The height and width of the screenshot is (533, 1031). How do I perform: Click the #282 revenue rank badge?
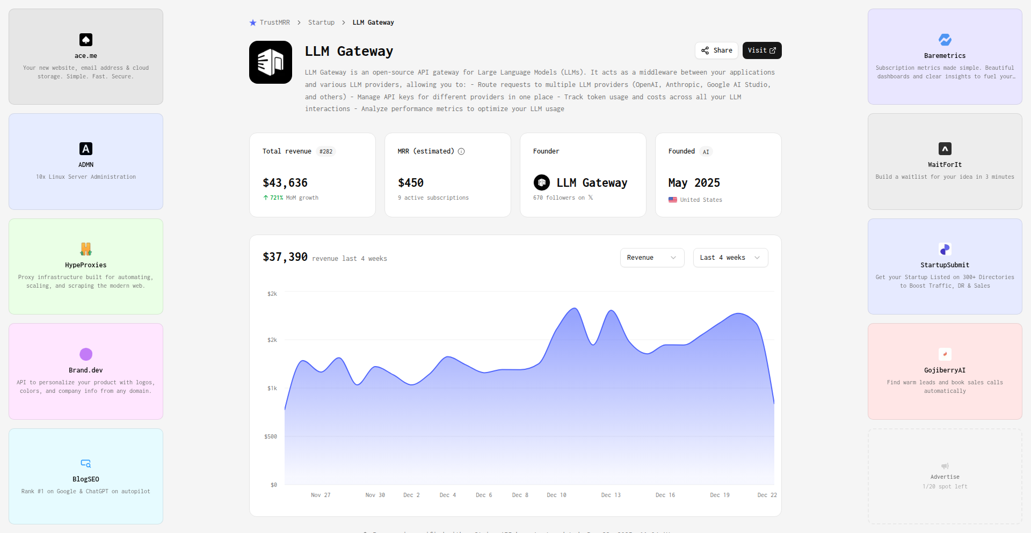(326, 151)
